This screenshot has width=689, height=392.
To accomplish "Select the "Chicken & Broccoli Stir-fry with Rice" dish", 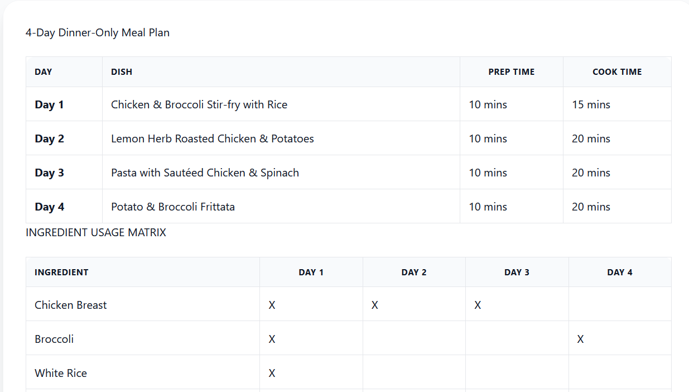I will click(x=199, y=104).
